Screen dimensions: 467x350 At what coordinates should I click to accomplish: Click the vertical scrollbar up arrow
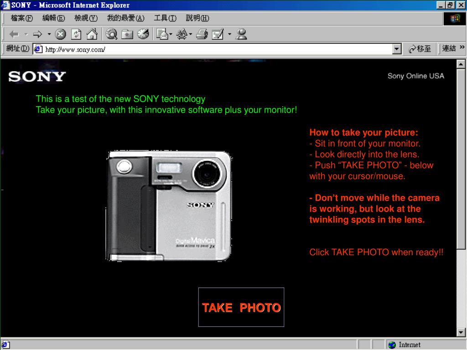pyautogui.click(x=461, y=64)
